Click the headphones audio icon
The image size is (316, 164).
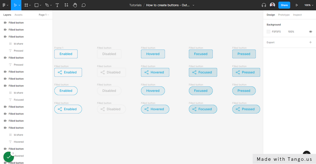(x=264, y=5)
